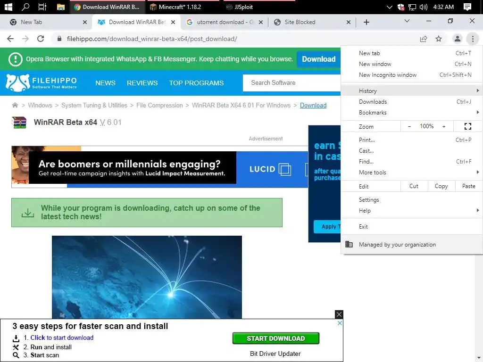The width and height of the screenshot is (483, 362).
Task: Open the NEWS section
Action: point(105,83)
